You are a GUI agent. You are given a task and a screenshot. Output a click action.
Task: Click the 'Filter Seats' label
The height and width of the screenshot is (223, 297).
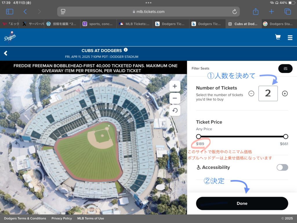click(200, 68)
